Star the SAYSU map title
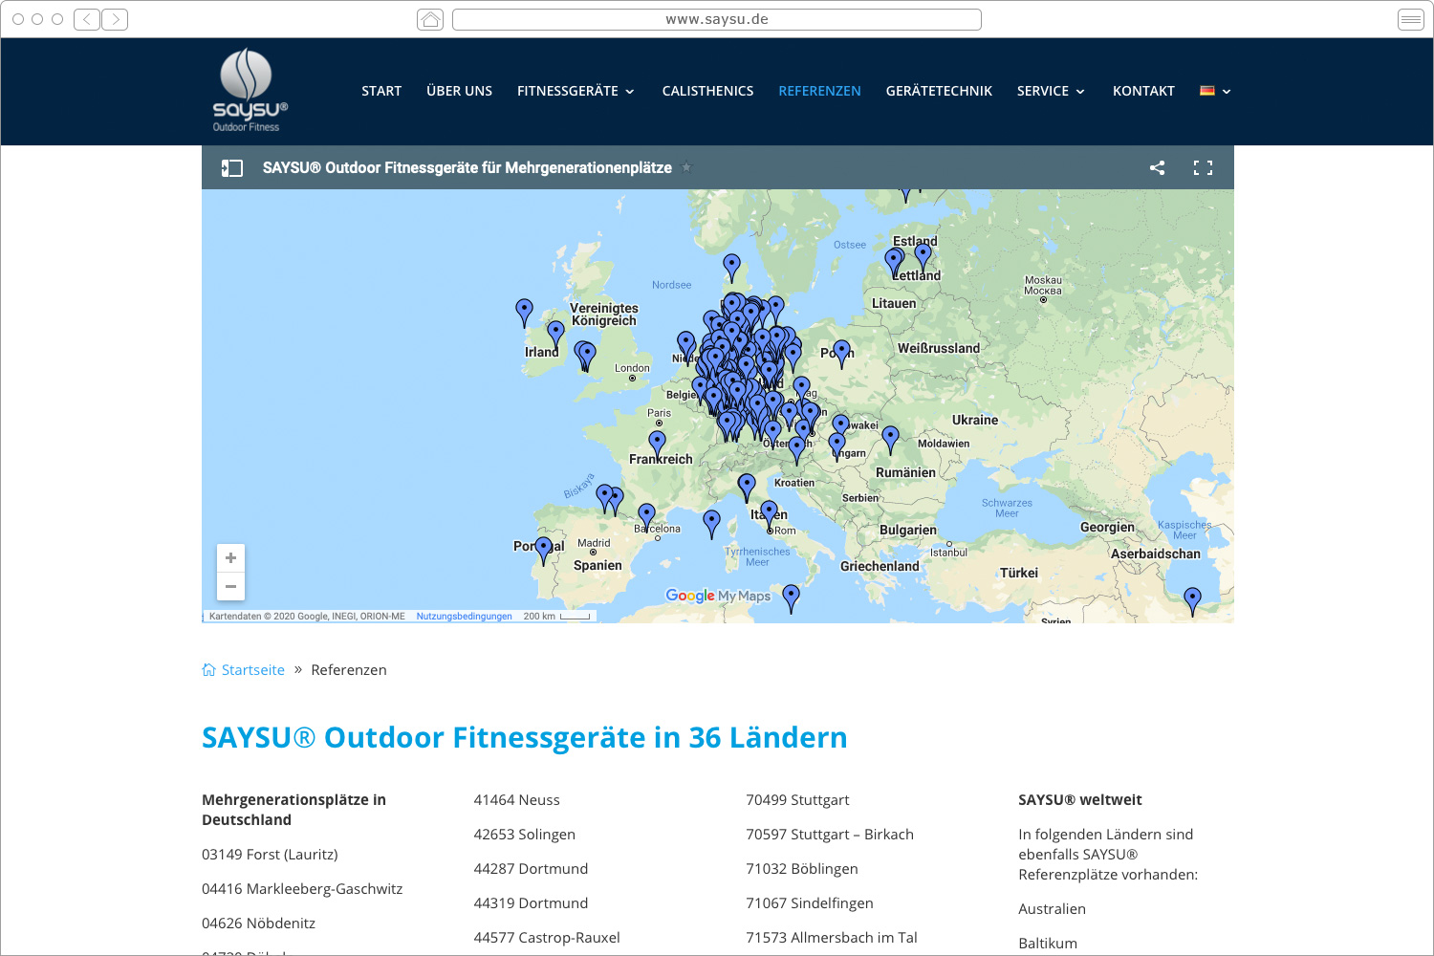The height and width of the screenshot is (956, 1434). [x=686, y=167]
